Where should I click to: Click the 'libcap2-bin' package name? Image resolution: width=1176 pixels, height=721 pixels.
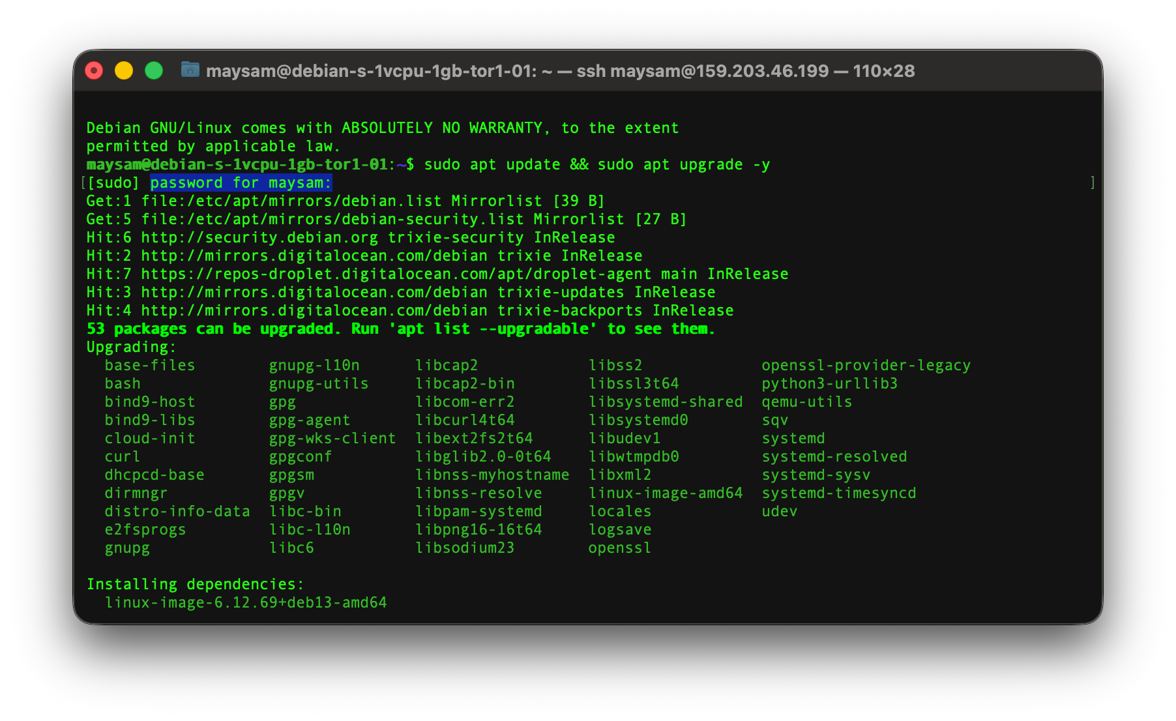click(x=465, y=383)
